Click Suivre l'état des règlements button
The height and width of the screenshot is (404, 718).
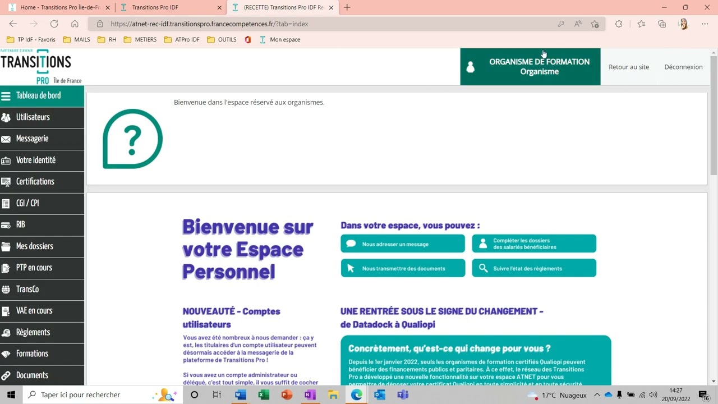tap(534, 268)
